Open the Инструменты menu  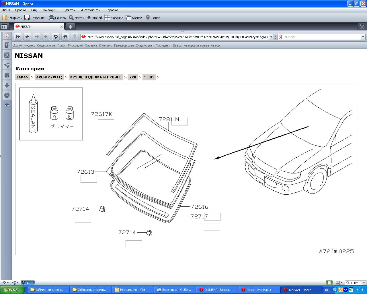(90, 10)
